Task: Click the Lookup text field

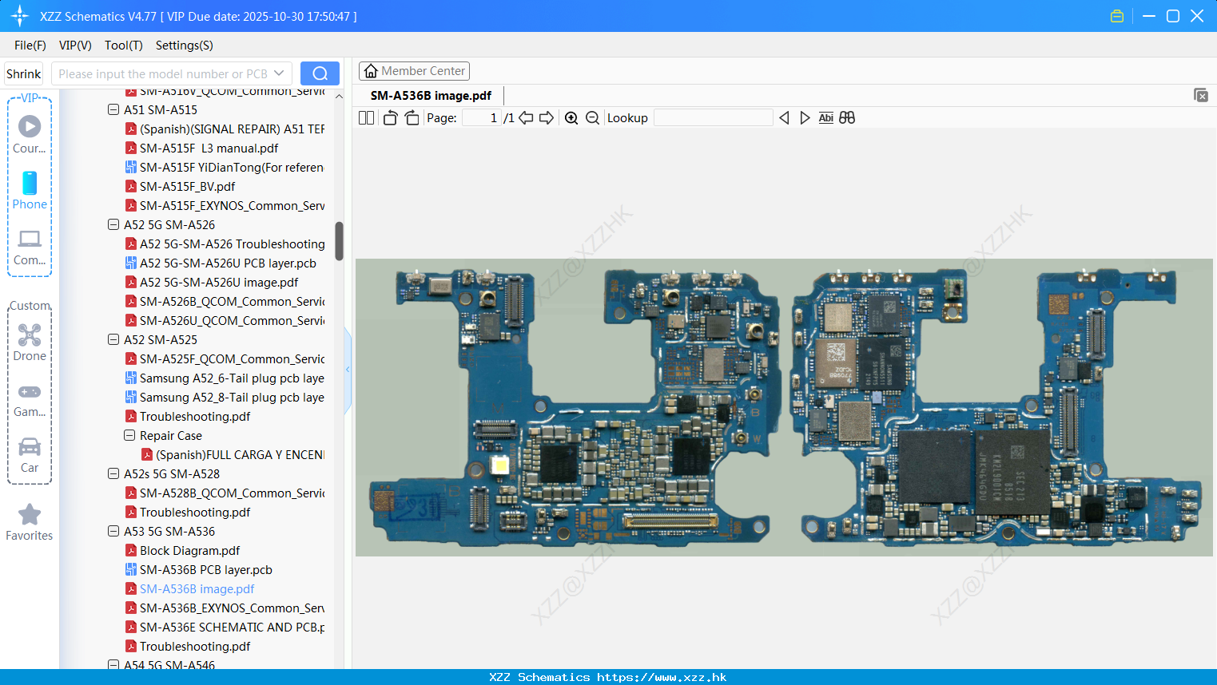Action: coord(713,117)
